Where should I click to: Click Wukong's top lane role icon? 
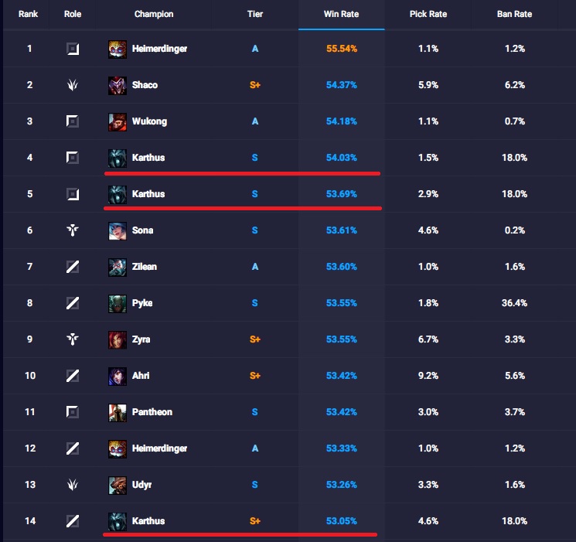(x=73, y=121)
